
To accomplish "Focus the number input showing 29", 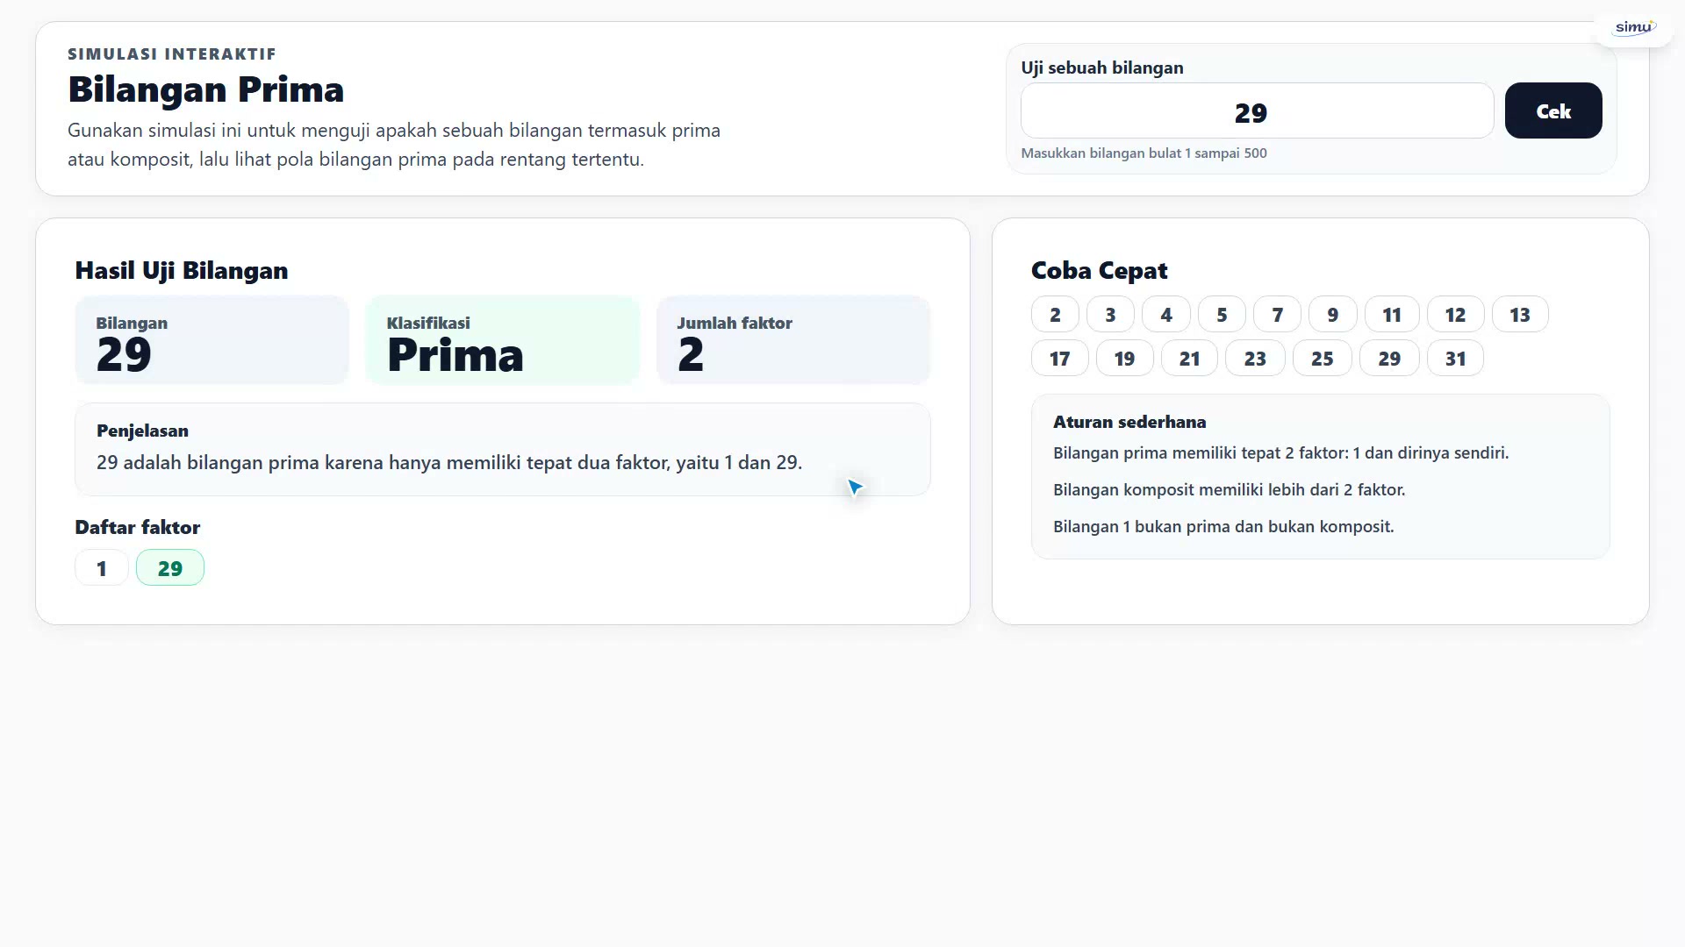I will coord(1257,110).
